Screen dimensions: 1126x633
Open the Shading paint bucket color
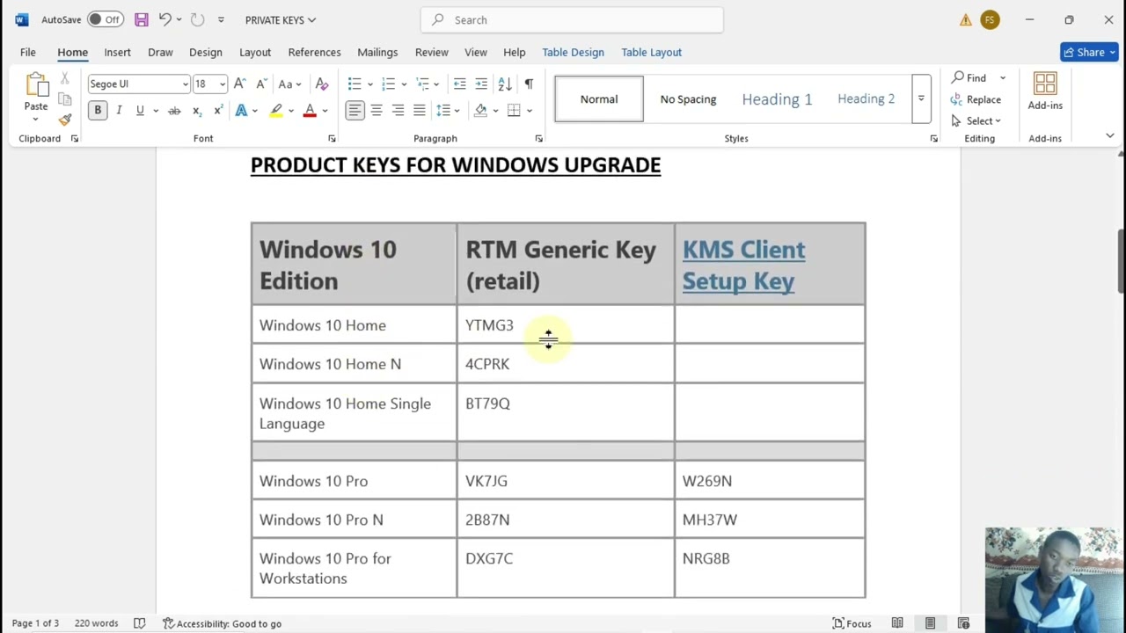tap(480, 110)
